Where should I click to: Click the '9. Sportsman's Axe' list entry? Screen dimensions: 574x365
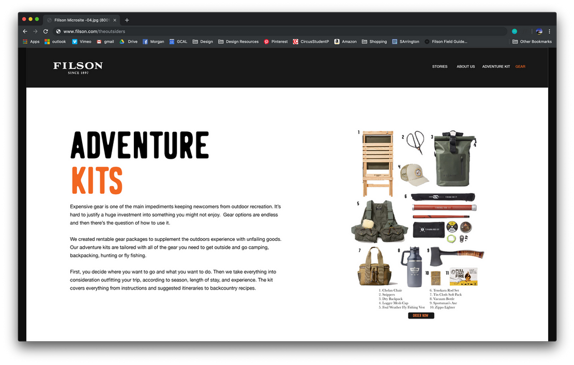pyautogui.click(x=443, y=303)
